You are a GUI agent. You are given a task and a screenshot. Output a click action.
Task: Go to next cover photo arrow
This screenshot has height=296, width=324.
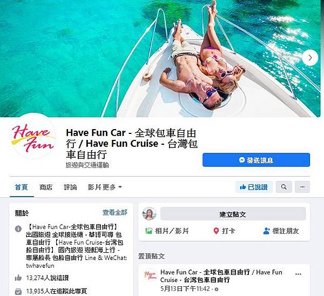[310, 58]
